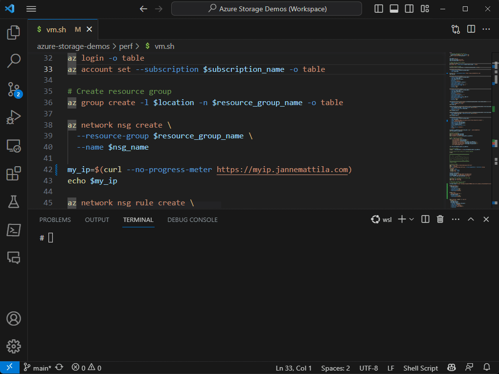Open Source Control view with 2 changes
The image size is (499, 374).
tap(14, 89)
